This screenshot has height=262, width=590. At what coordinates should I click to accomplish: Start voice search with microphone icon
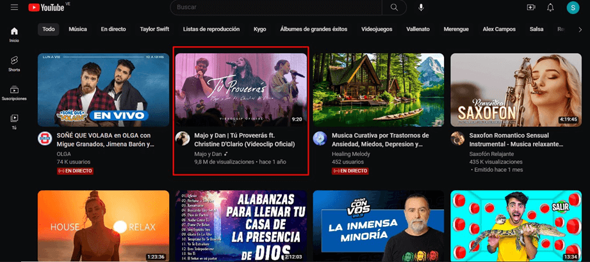421,8
